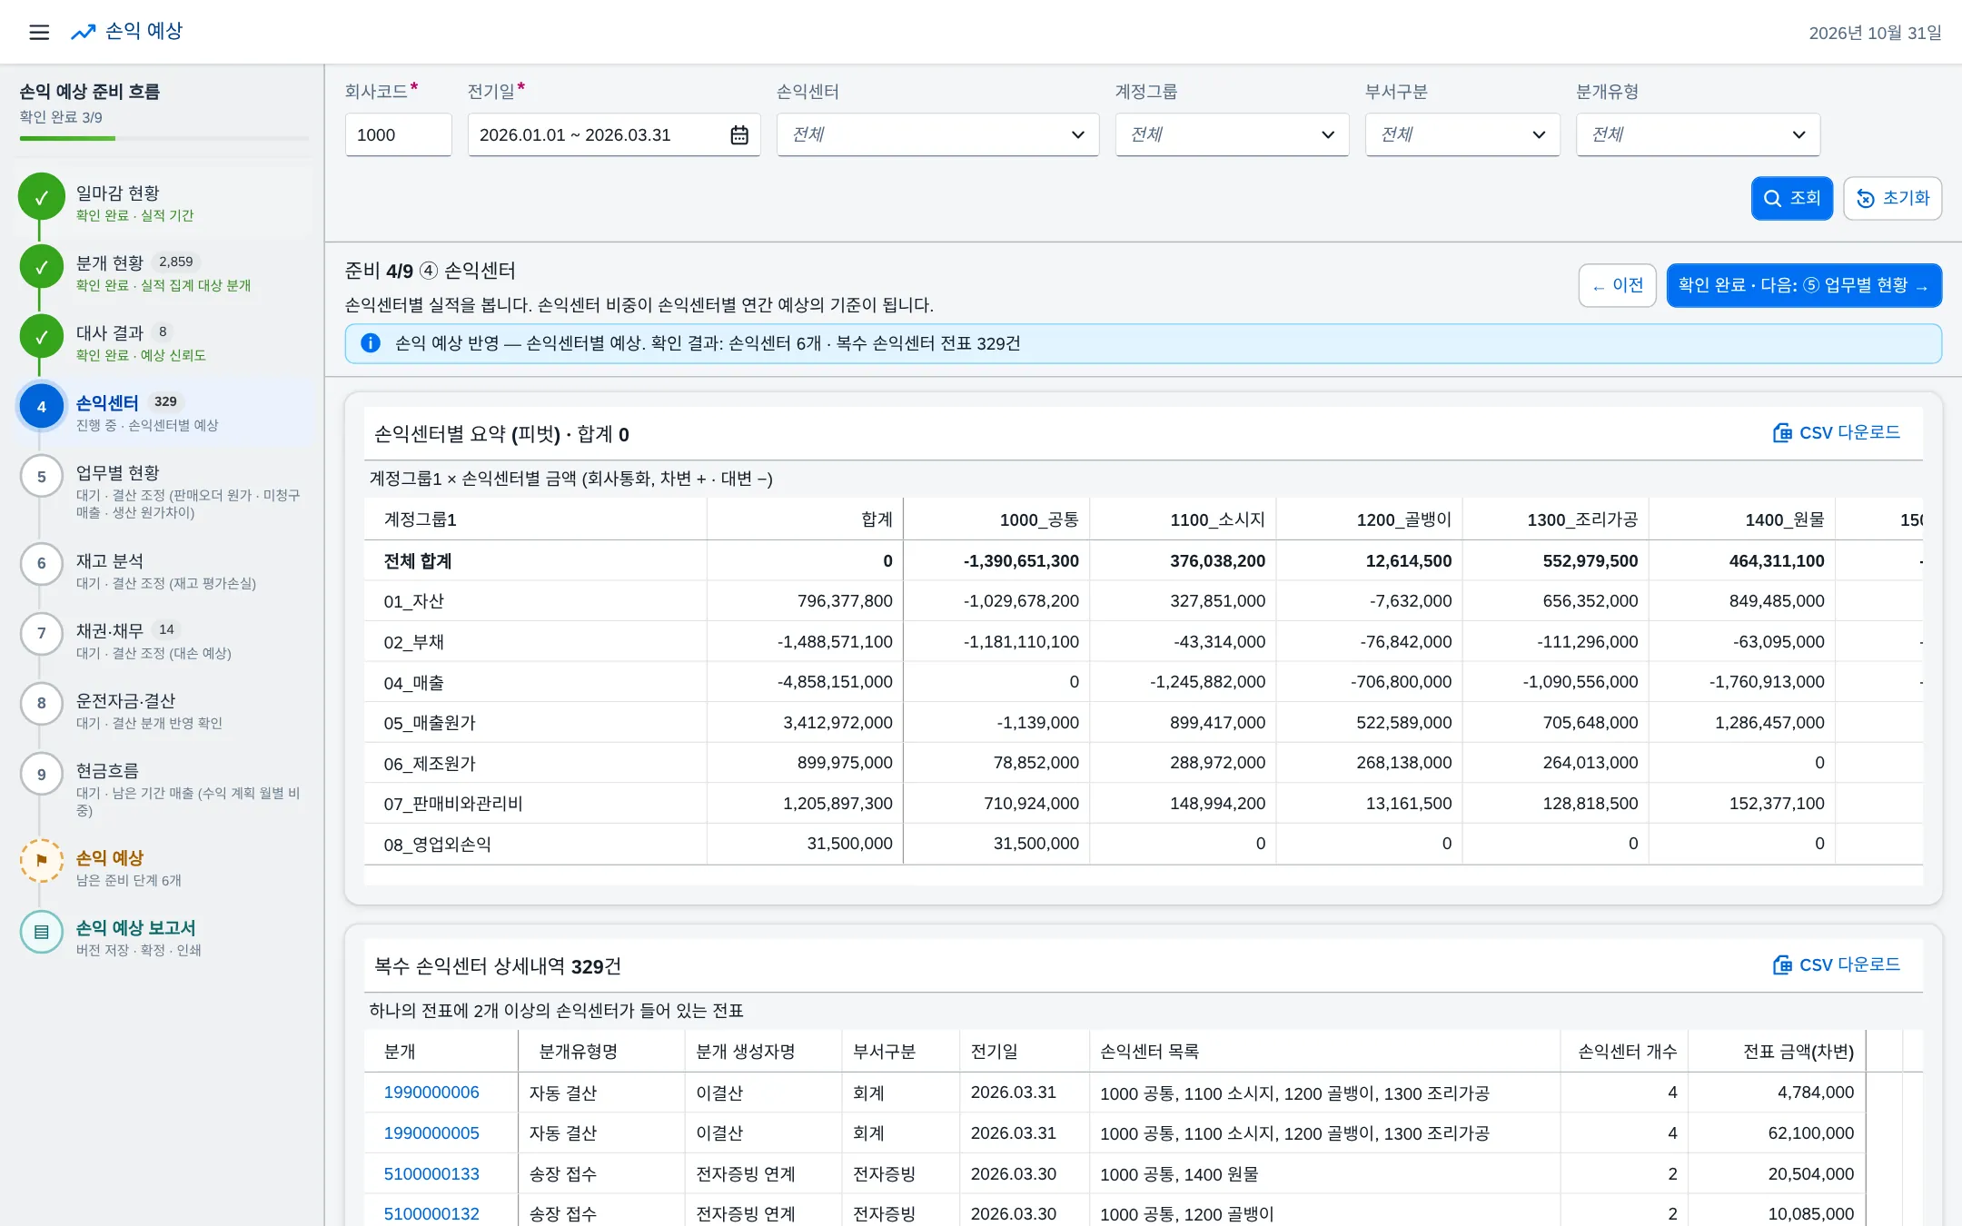Open journal entry 1990000005 link
The image size is (1962, 1226).
pos(431,1133)
